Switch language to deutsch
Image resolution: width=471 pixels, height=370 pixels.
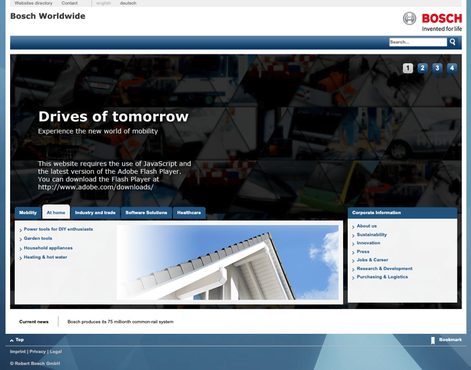(128, 3)
